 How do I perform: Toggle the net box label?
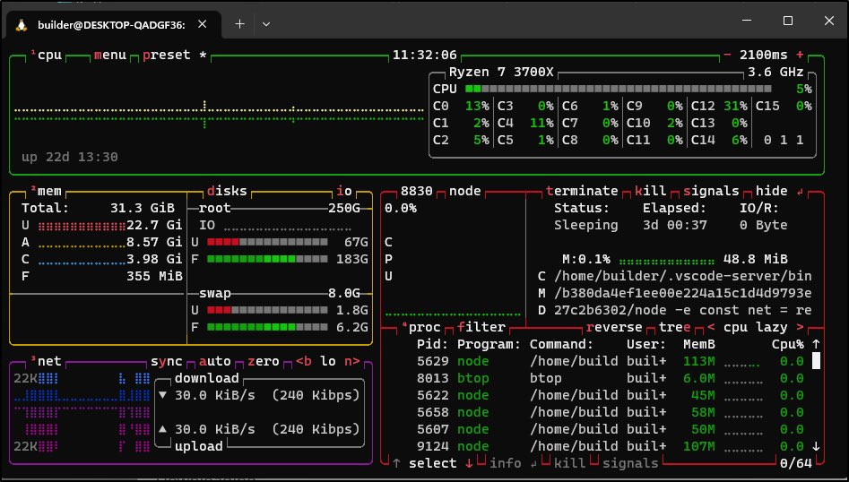46,361
